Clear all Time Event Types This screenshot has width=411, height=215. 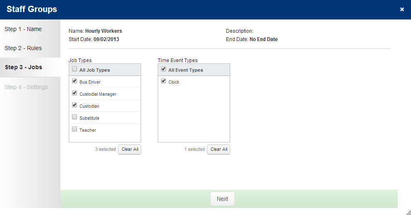click(219, 150)
